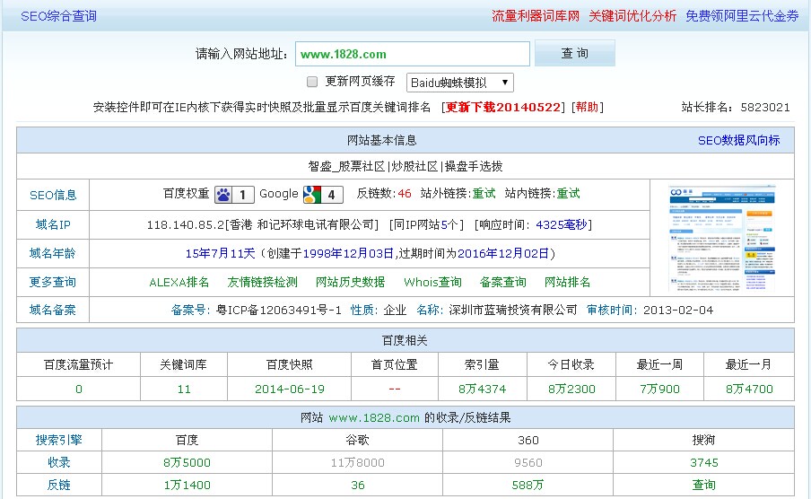Click the 查询 search button
The image size is (811, 499).
pos(575,53)
